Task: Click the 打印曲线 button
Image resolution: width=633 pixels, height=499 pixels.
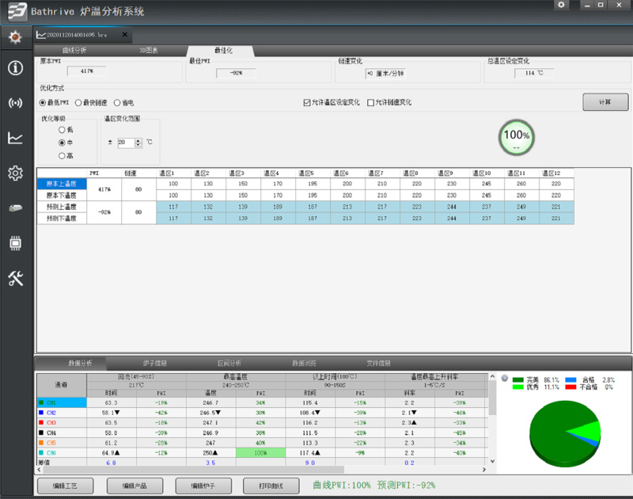Action: [x=271, y=485]
